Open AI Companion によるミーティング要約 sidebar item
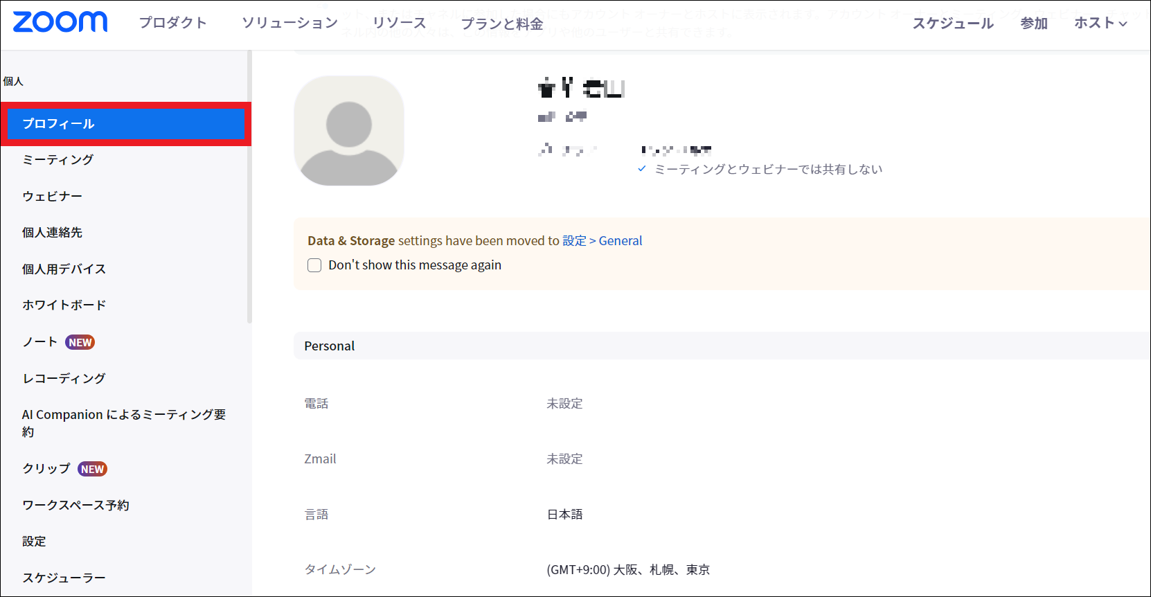This screenshot has height=597, width=1151. tap(124, 423)
